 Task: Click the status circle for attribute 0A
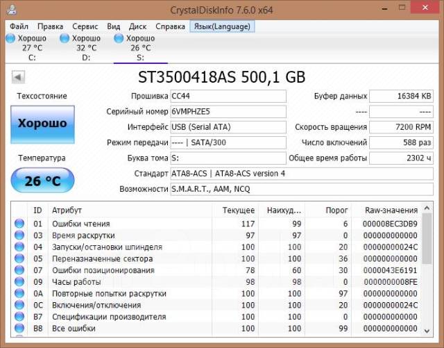19,293
